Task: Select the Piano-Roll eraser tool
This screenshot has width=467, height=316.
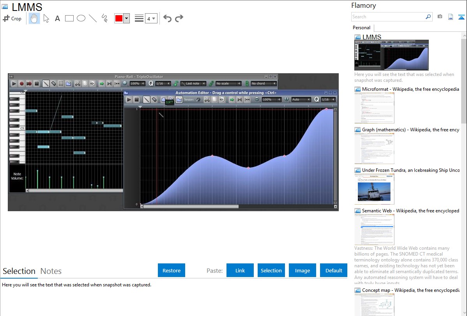Action: click(53, 84)
